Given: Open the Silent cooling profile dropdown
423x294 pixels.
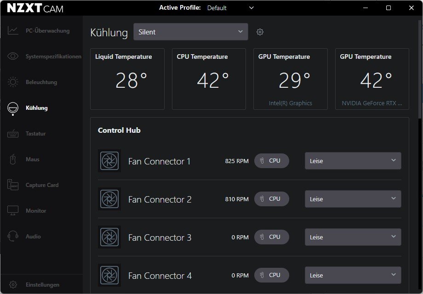Looking at the screenshot, I should (191, 32).
